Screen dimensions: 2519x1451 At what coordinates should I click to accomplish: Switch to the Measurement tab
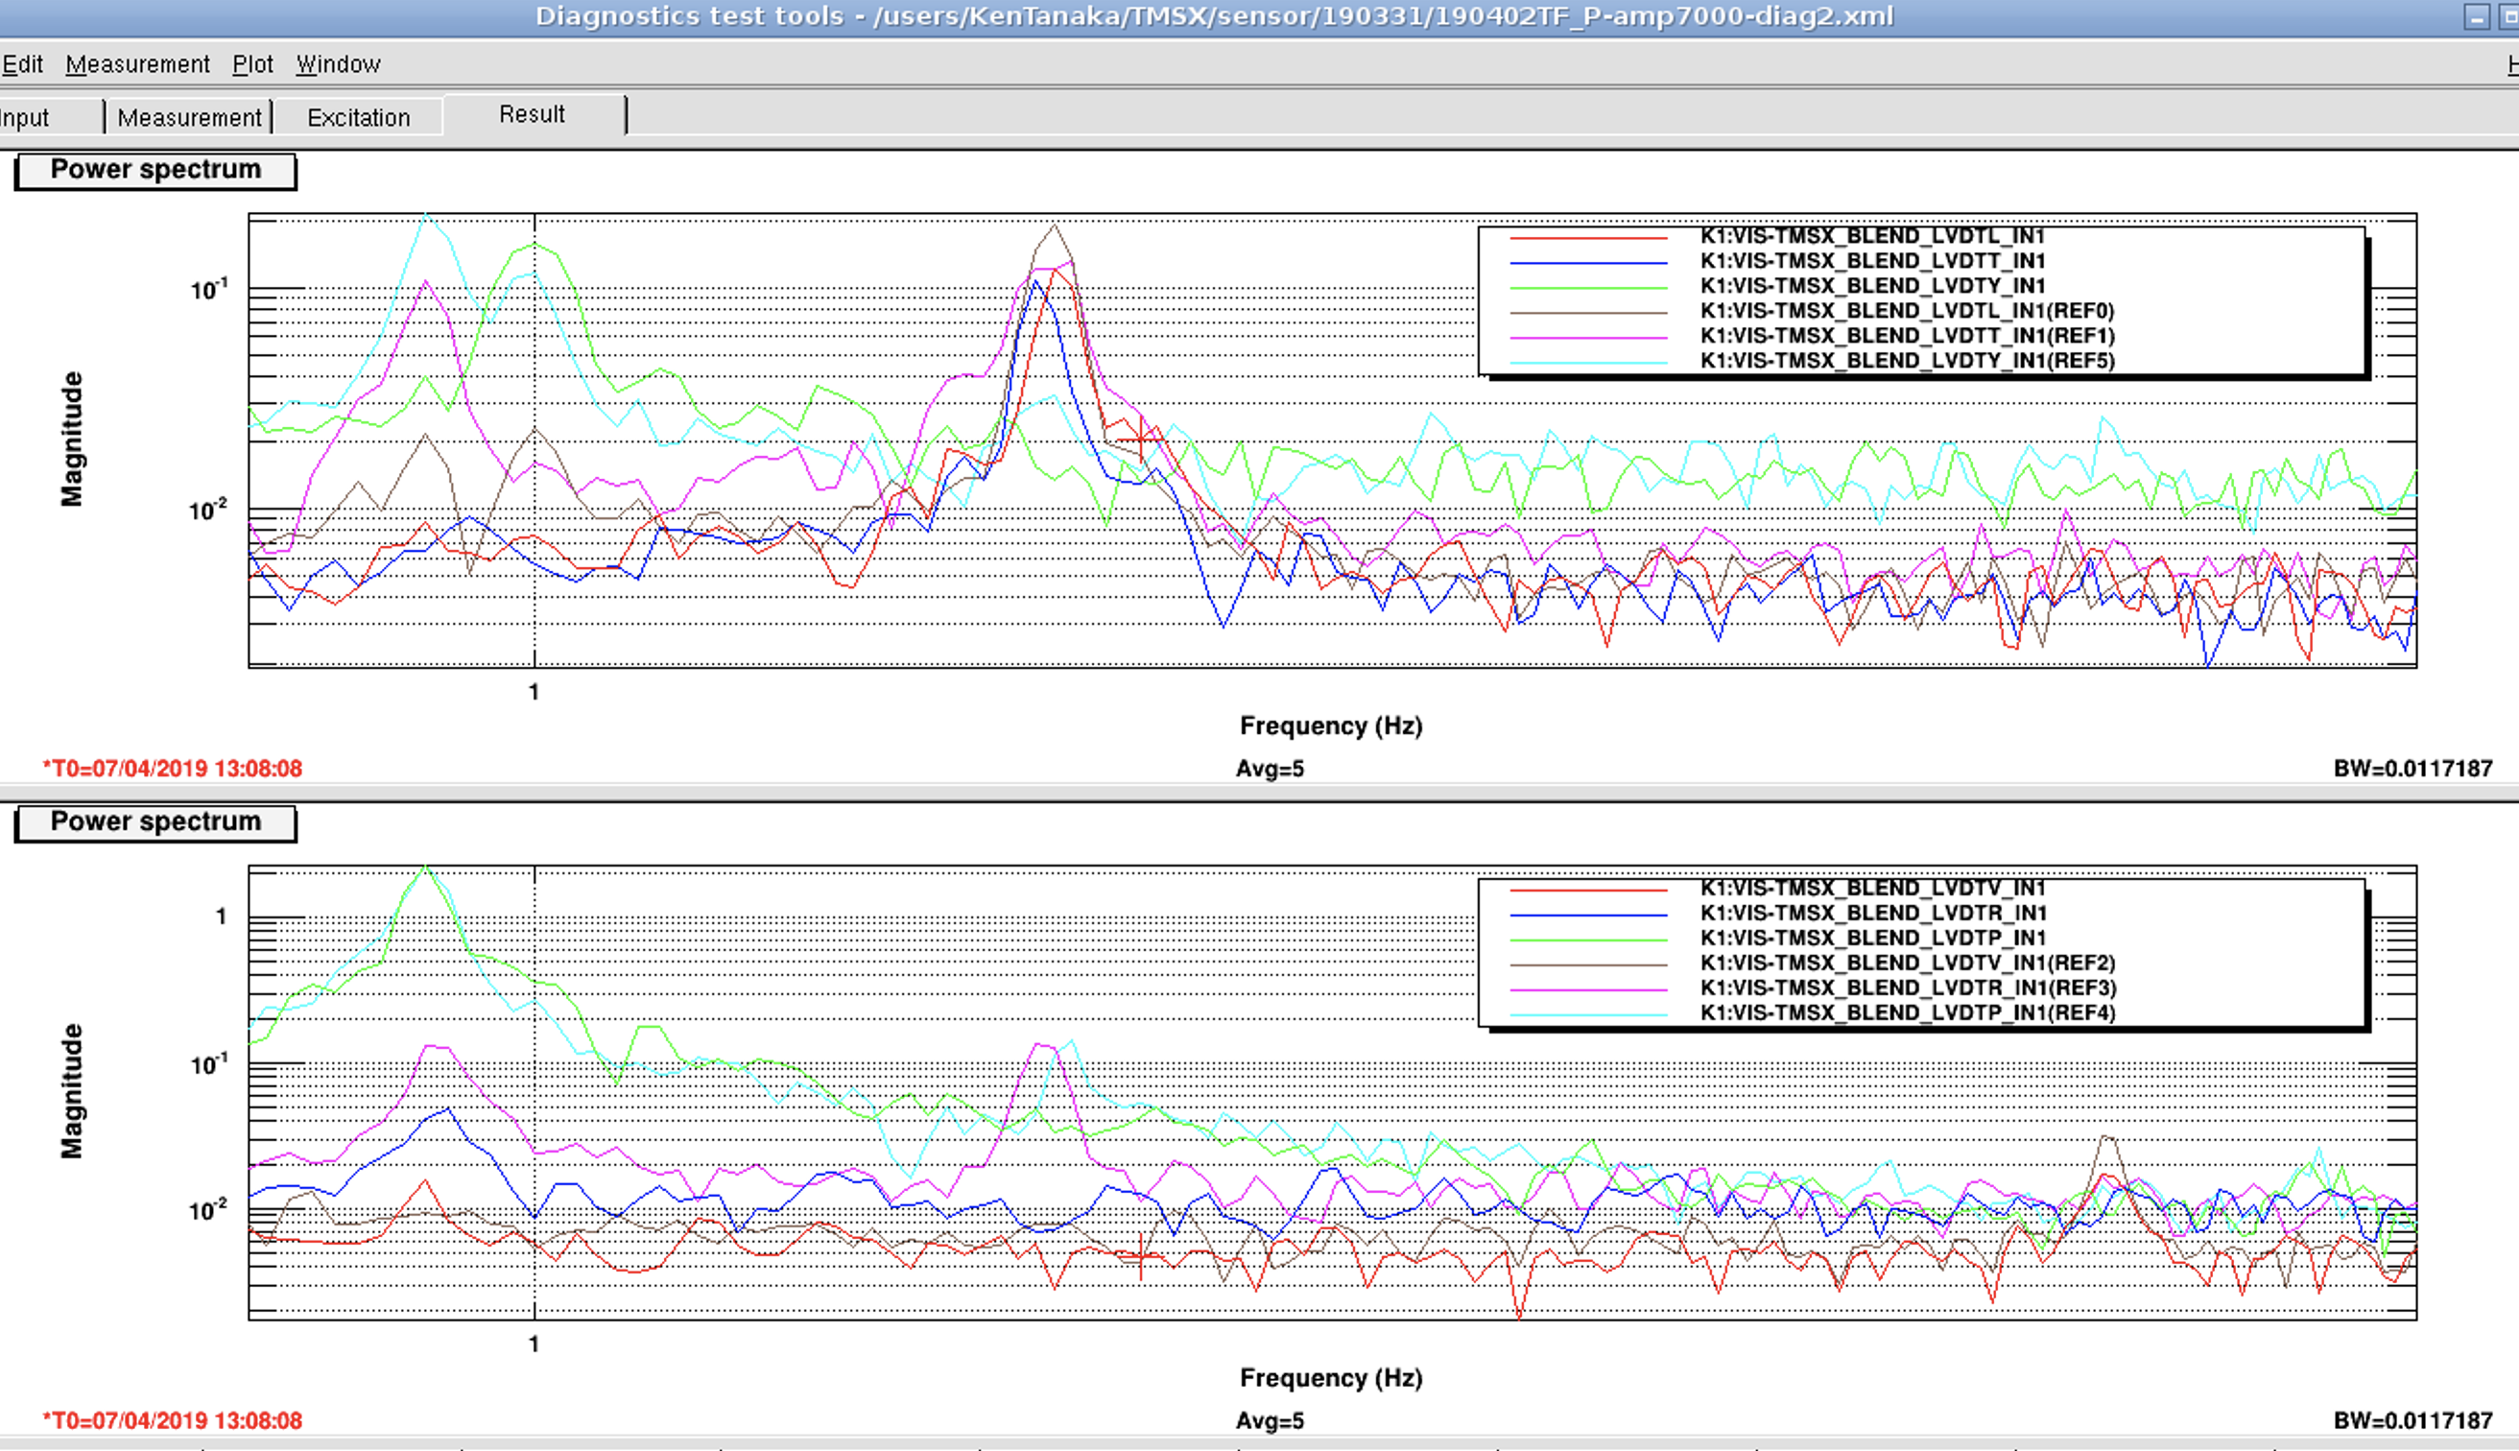click(x=188, y=118)
